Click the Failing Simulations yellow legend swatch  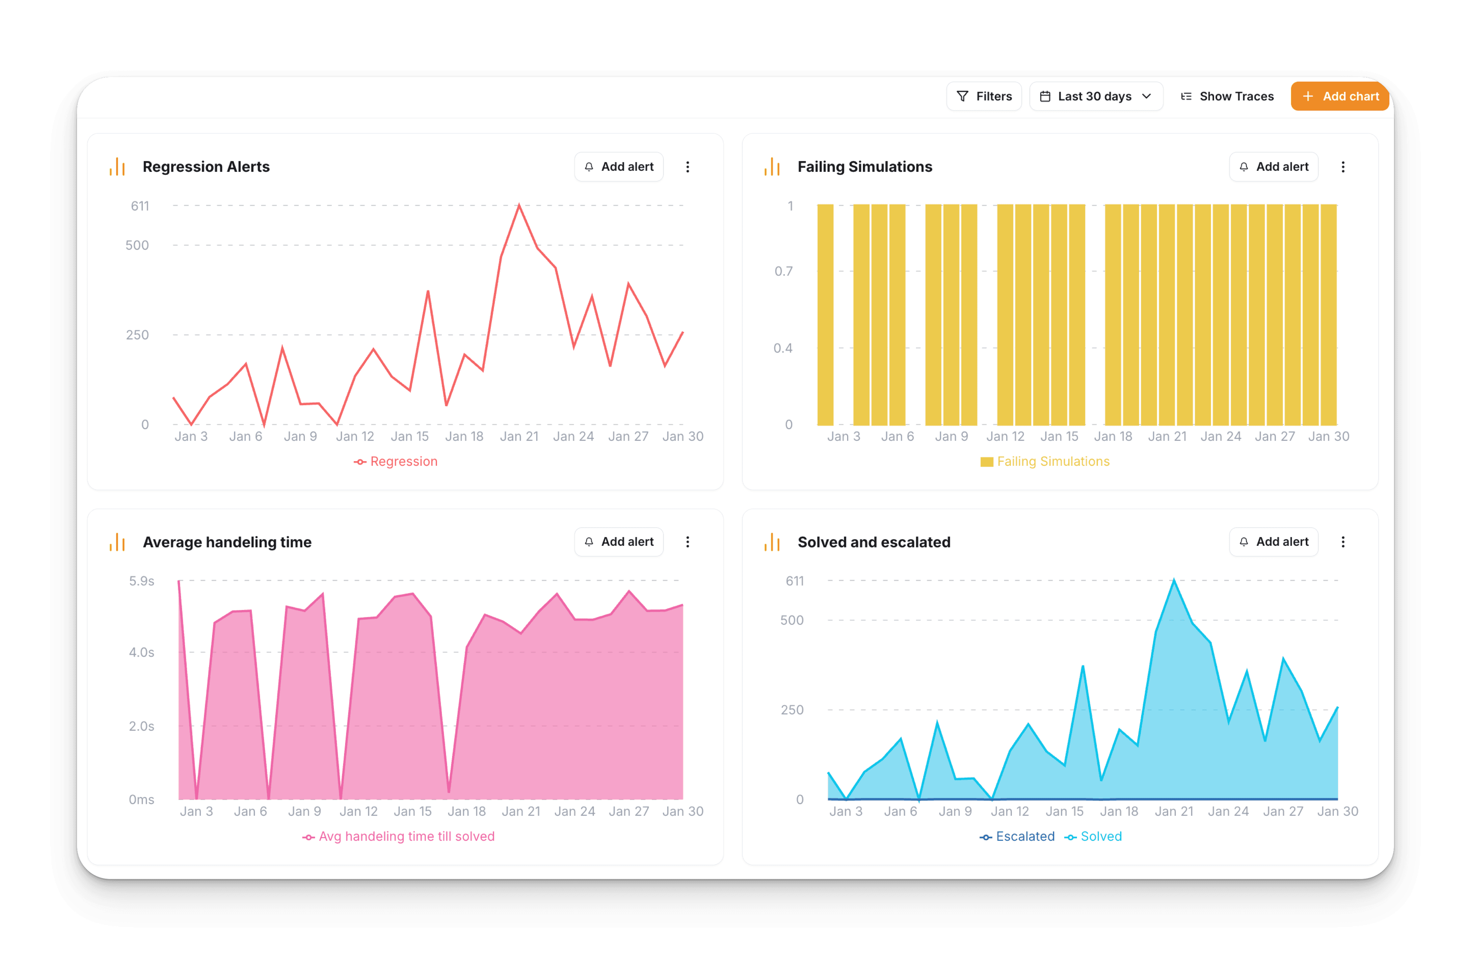(x=986, y=462)
